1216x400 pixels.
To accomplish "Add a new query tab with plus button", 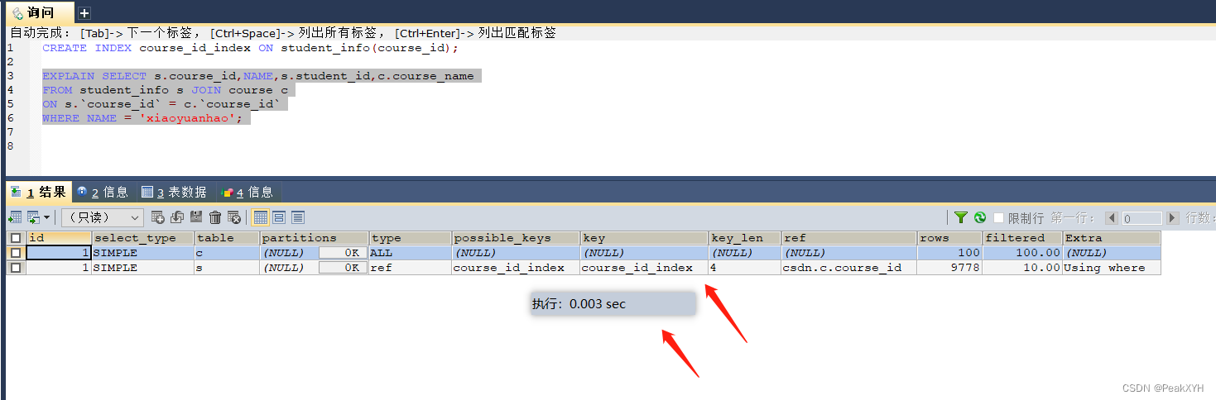I will (x=84, y=12).
